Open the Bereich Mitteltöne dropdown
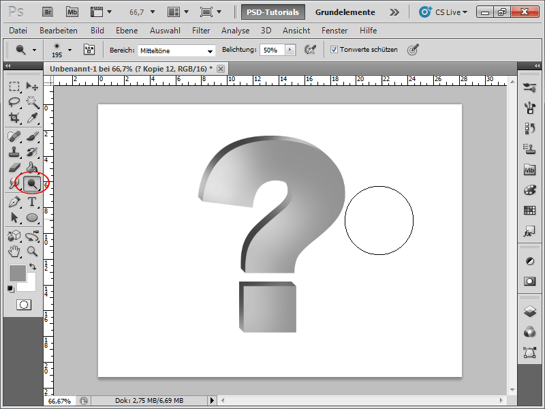The height and width of the screenshot is (409, 545). [176, 50]
